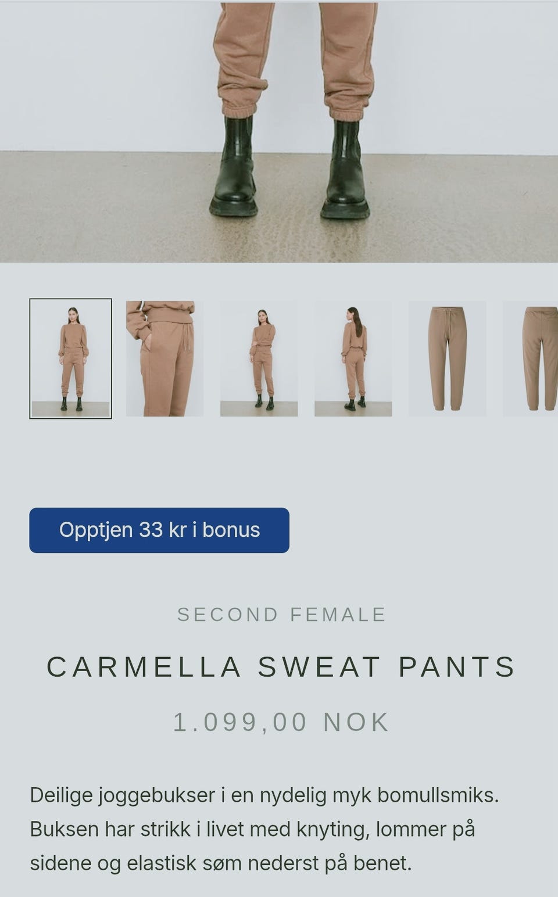
Task: Click the line starting Buksen har strikk
Action: (x=252, y=829)
